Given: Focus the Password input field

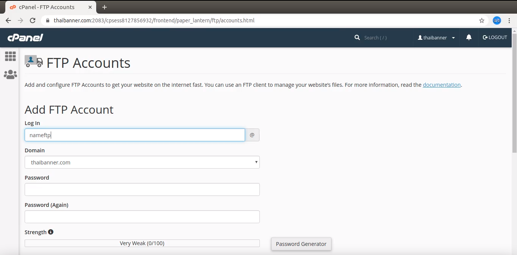Looking at the screenshot, I should (142, 189).
